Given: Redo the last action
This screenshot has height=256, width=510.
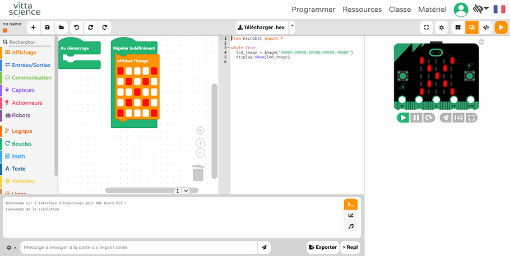Looking at the screenshot, I should [105, 27].
